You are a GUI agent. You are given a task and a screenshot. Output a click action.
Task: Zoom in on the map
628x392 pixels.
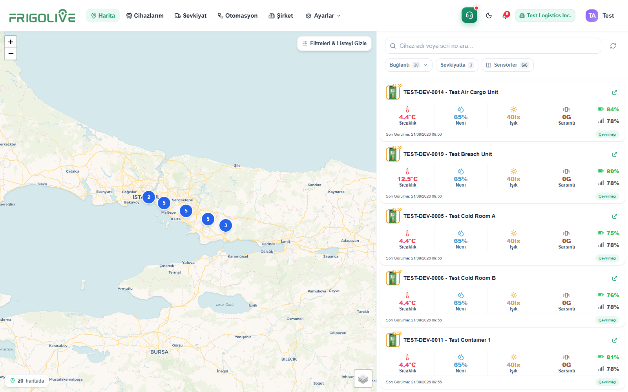pos(11,42)
